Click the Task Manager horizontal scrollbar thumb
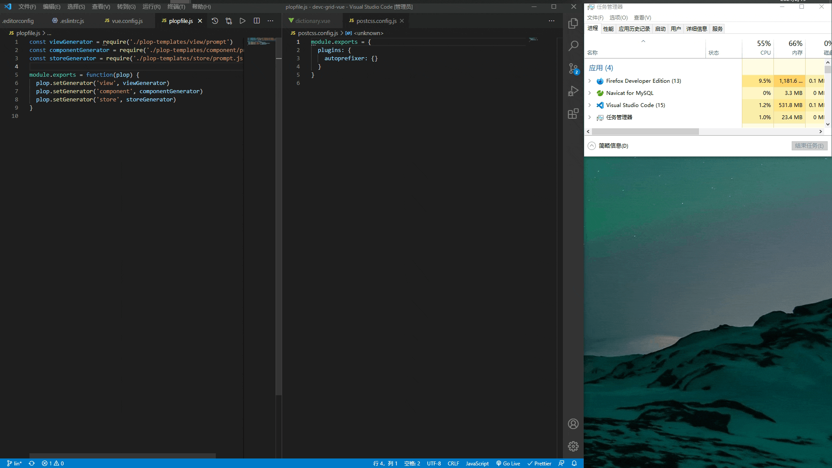 [x=645, y=131]
